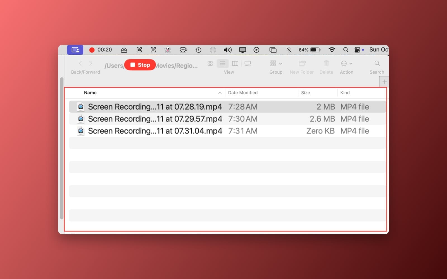Image resolution: width=447 pixels, height=279 pixels.
Task: Switch Finder to list view
Action: click(223, 63)
